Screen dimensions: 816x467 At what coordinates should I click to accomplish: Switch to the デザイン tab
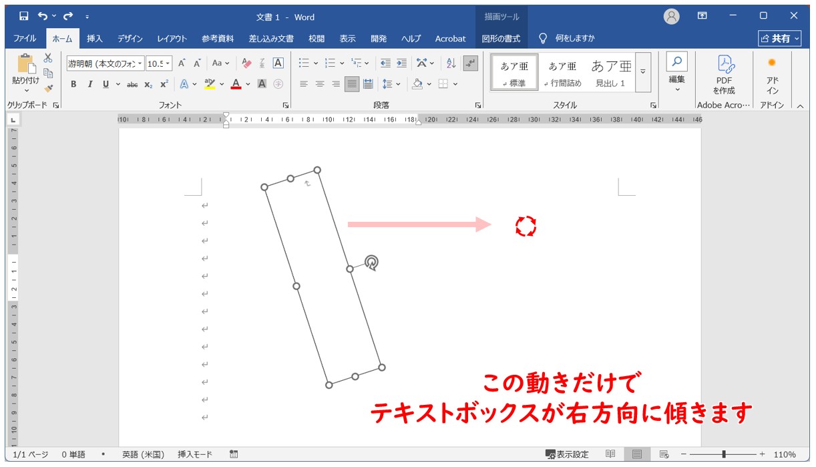[x=130, y=39]
